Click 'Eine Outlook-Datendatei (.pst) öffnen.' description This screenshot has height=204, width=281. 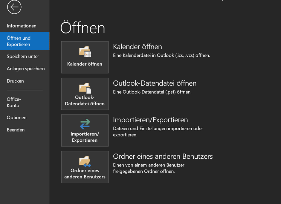click(152, 92)
